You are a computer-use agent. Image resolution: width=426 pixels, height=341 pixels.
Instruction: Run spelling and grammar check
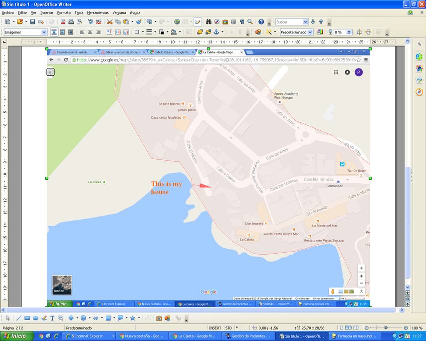90,22
